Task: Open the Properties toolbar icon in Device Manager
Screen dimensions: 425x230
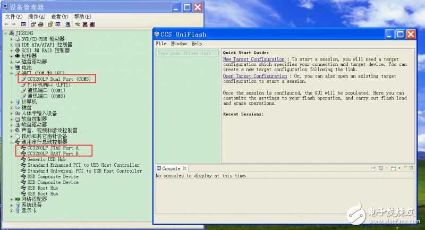Action: (x=33, y=24)
